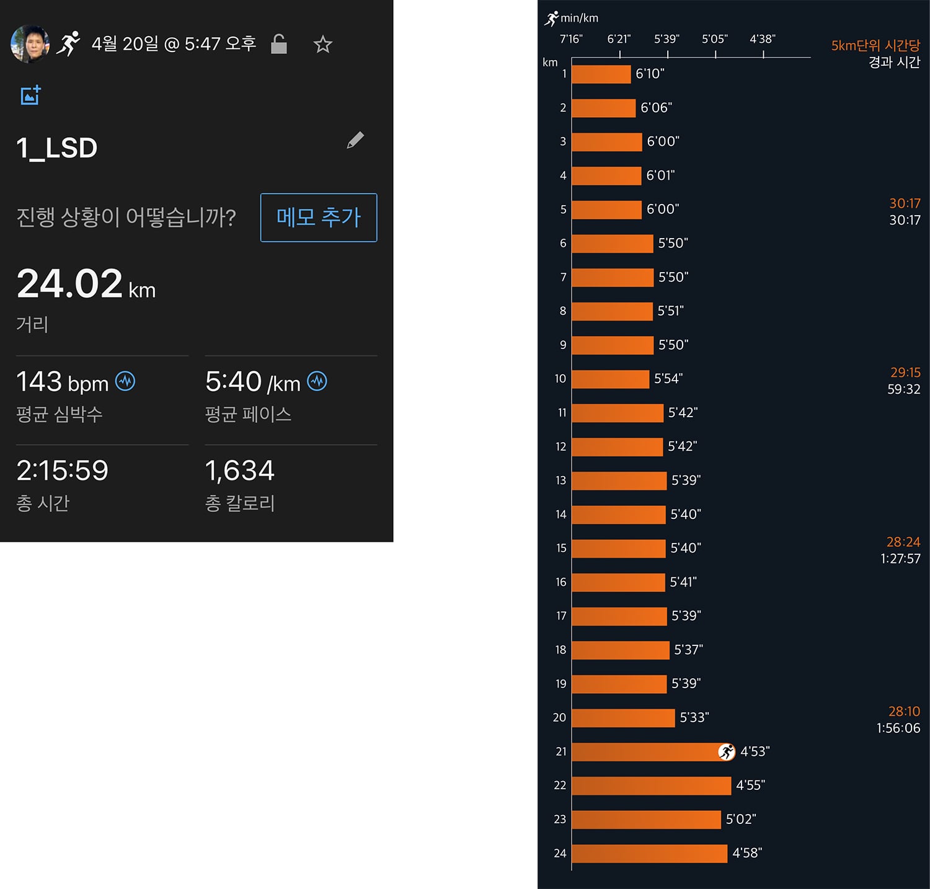The height and width of the screenshot is (889, 930).
Task: Select the km 24 lap bar 4'58"
Action: pos(649,853)
